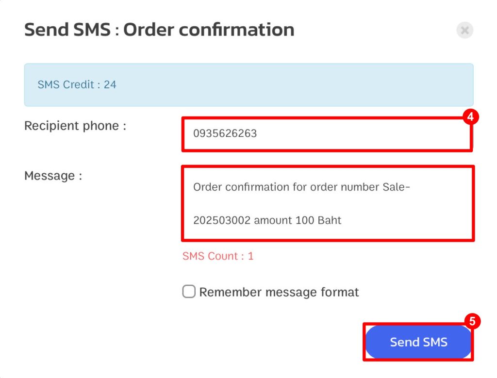
Task: Click the dialog title Send SMS : Order confirmation
Action: (159, 30)
